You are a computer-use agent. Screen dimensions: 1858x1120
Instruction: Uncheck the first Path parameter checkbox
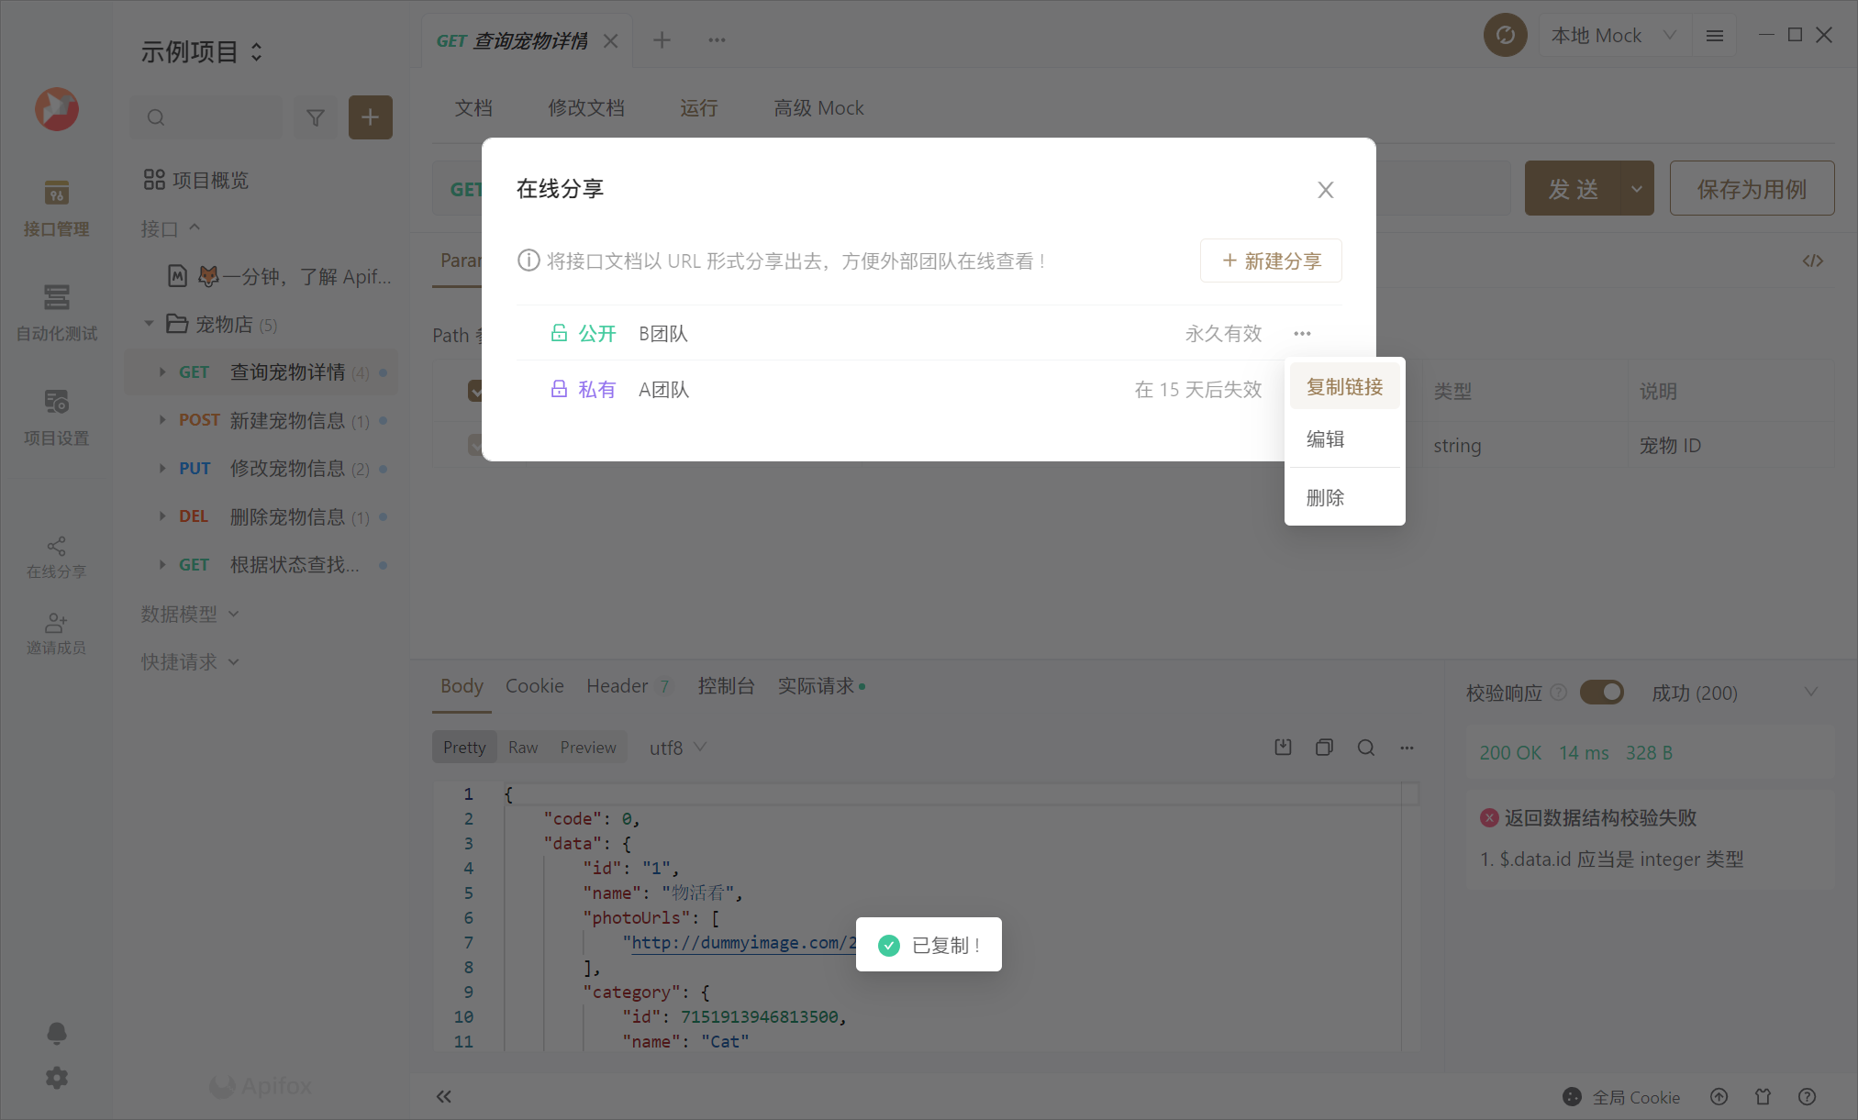coord(477,390)
